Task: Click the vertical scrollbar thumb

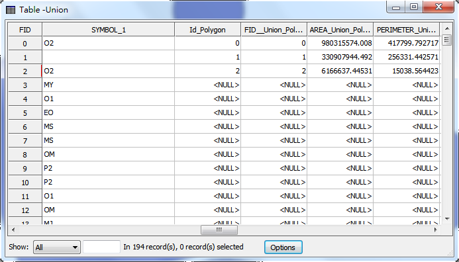Action: pos(446,40)
